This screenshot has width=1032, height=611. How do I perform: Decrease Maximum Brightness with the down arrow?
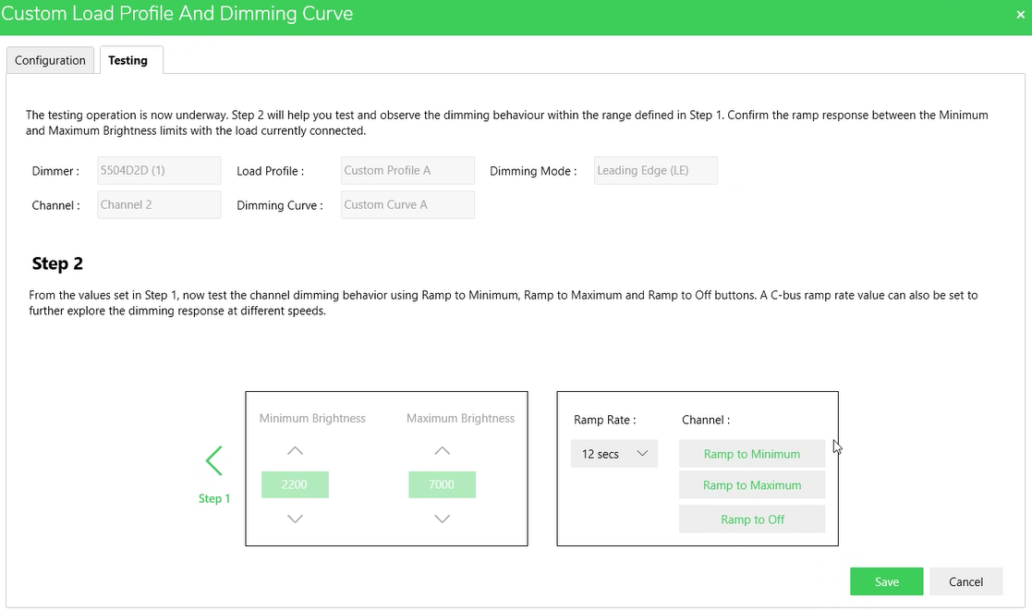[x=443, y=519]
